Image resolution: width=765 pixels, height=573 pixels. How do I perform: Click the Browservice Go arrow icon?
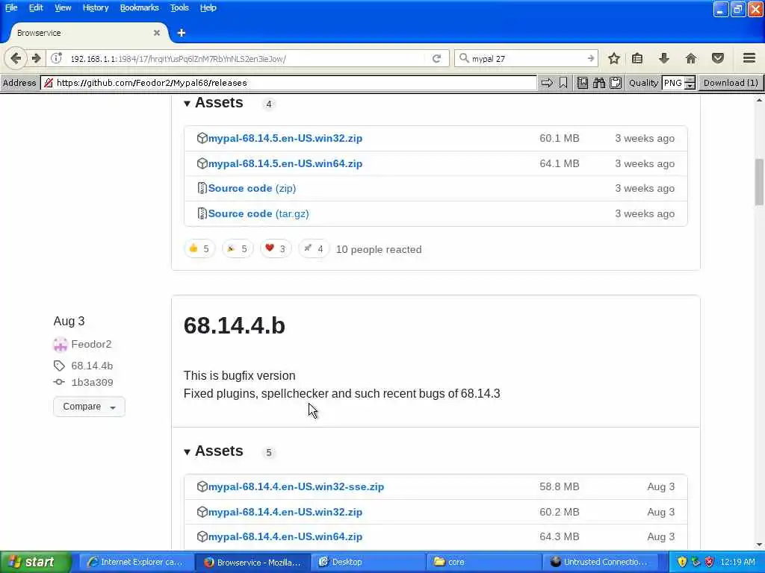[547, 83]
